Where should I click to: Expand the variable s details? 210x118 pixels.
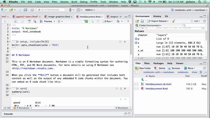point(136,43)
